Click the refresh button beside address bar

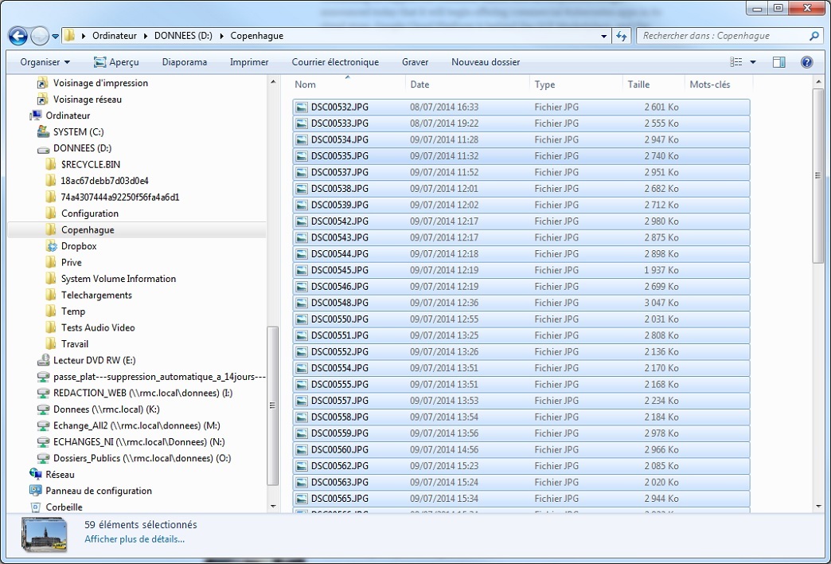(x=622, y=36)
